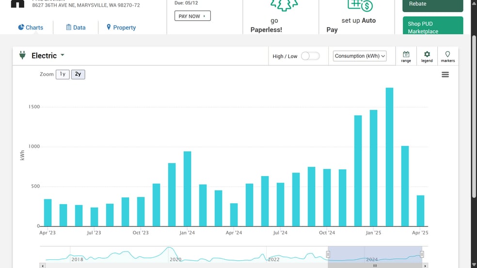
Task: Switch to the Property tab
Action: 121,28
